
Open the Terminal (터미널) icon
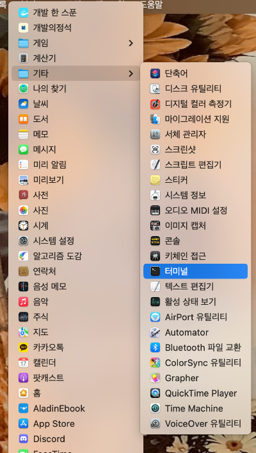(x=155, y=271)
